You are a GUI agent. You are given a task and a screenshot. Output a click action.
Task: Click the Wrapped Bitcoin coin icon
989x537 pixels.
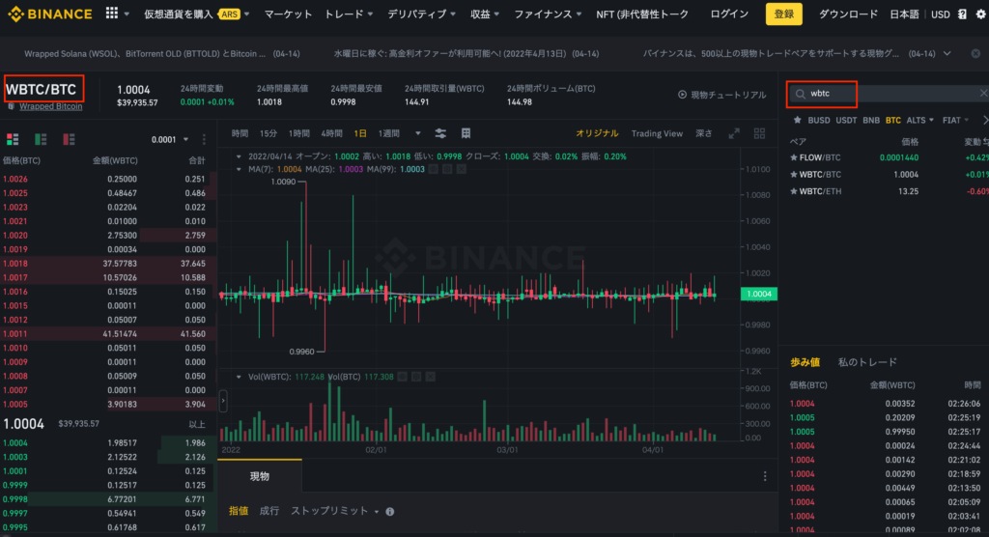tap(11, 106)
